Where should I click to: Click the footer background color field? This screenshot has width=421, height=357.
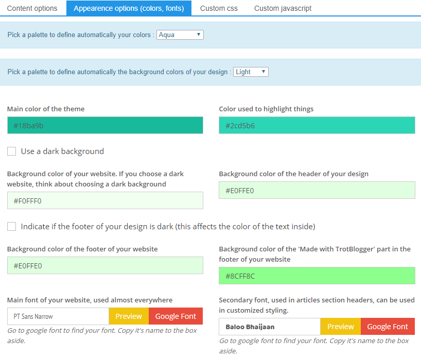coord(105,264)
